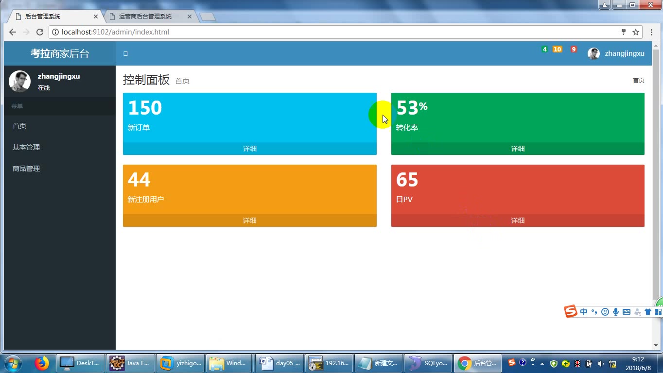Image resolution: width=663 pixels, height=373 pixels.
Task: Toggle the sidebar collapse icon in header
Action: coord(125,53)
